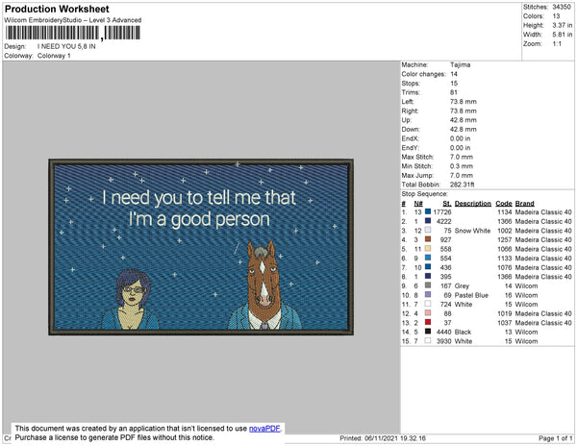The image size is (577, 446).
Task: Click the Width value '5.81 in'
Action: 562,35
